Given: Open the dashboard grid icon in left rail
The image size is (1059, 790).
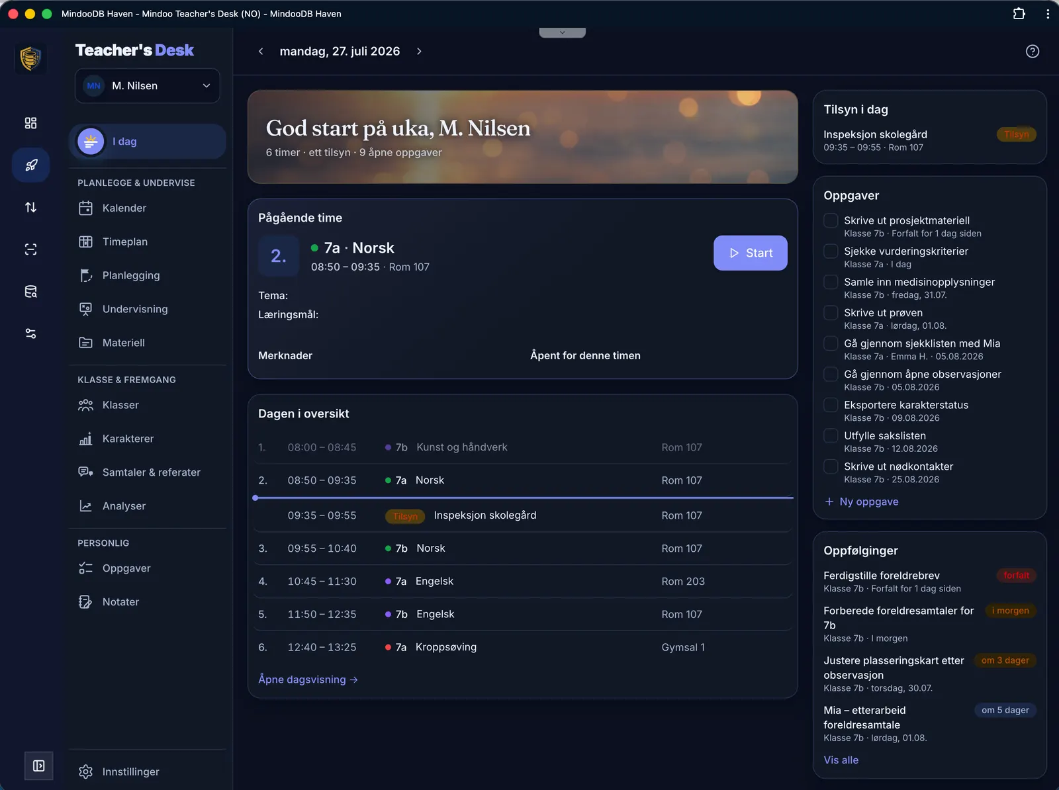Looking at the screenshot, I should (30, 123).
